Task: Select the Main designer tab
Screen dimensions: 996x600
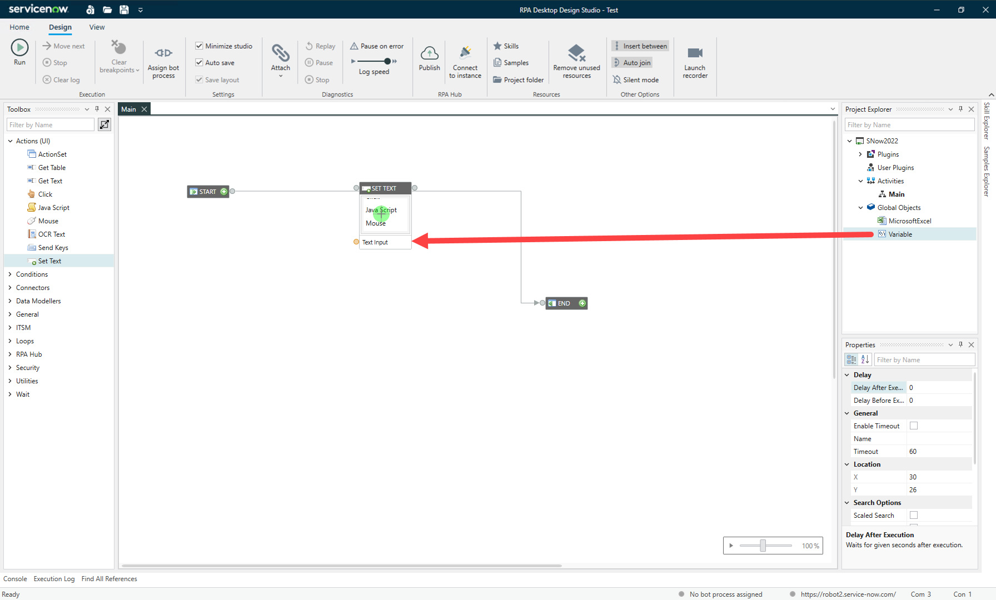Action: pyautogui.click(x=129, y=109)
